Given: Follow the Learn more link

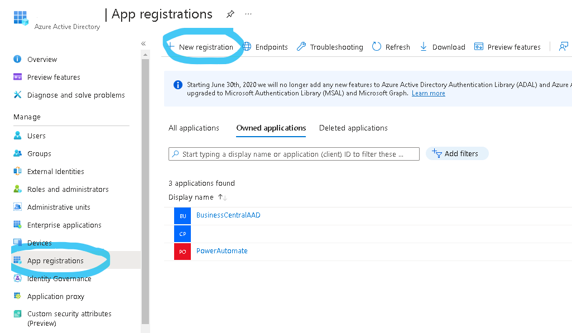Looking at the screenshot, I should point(428,94).
